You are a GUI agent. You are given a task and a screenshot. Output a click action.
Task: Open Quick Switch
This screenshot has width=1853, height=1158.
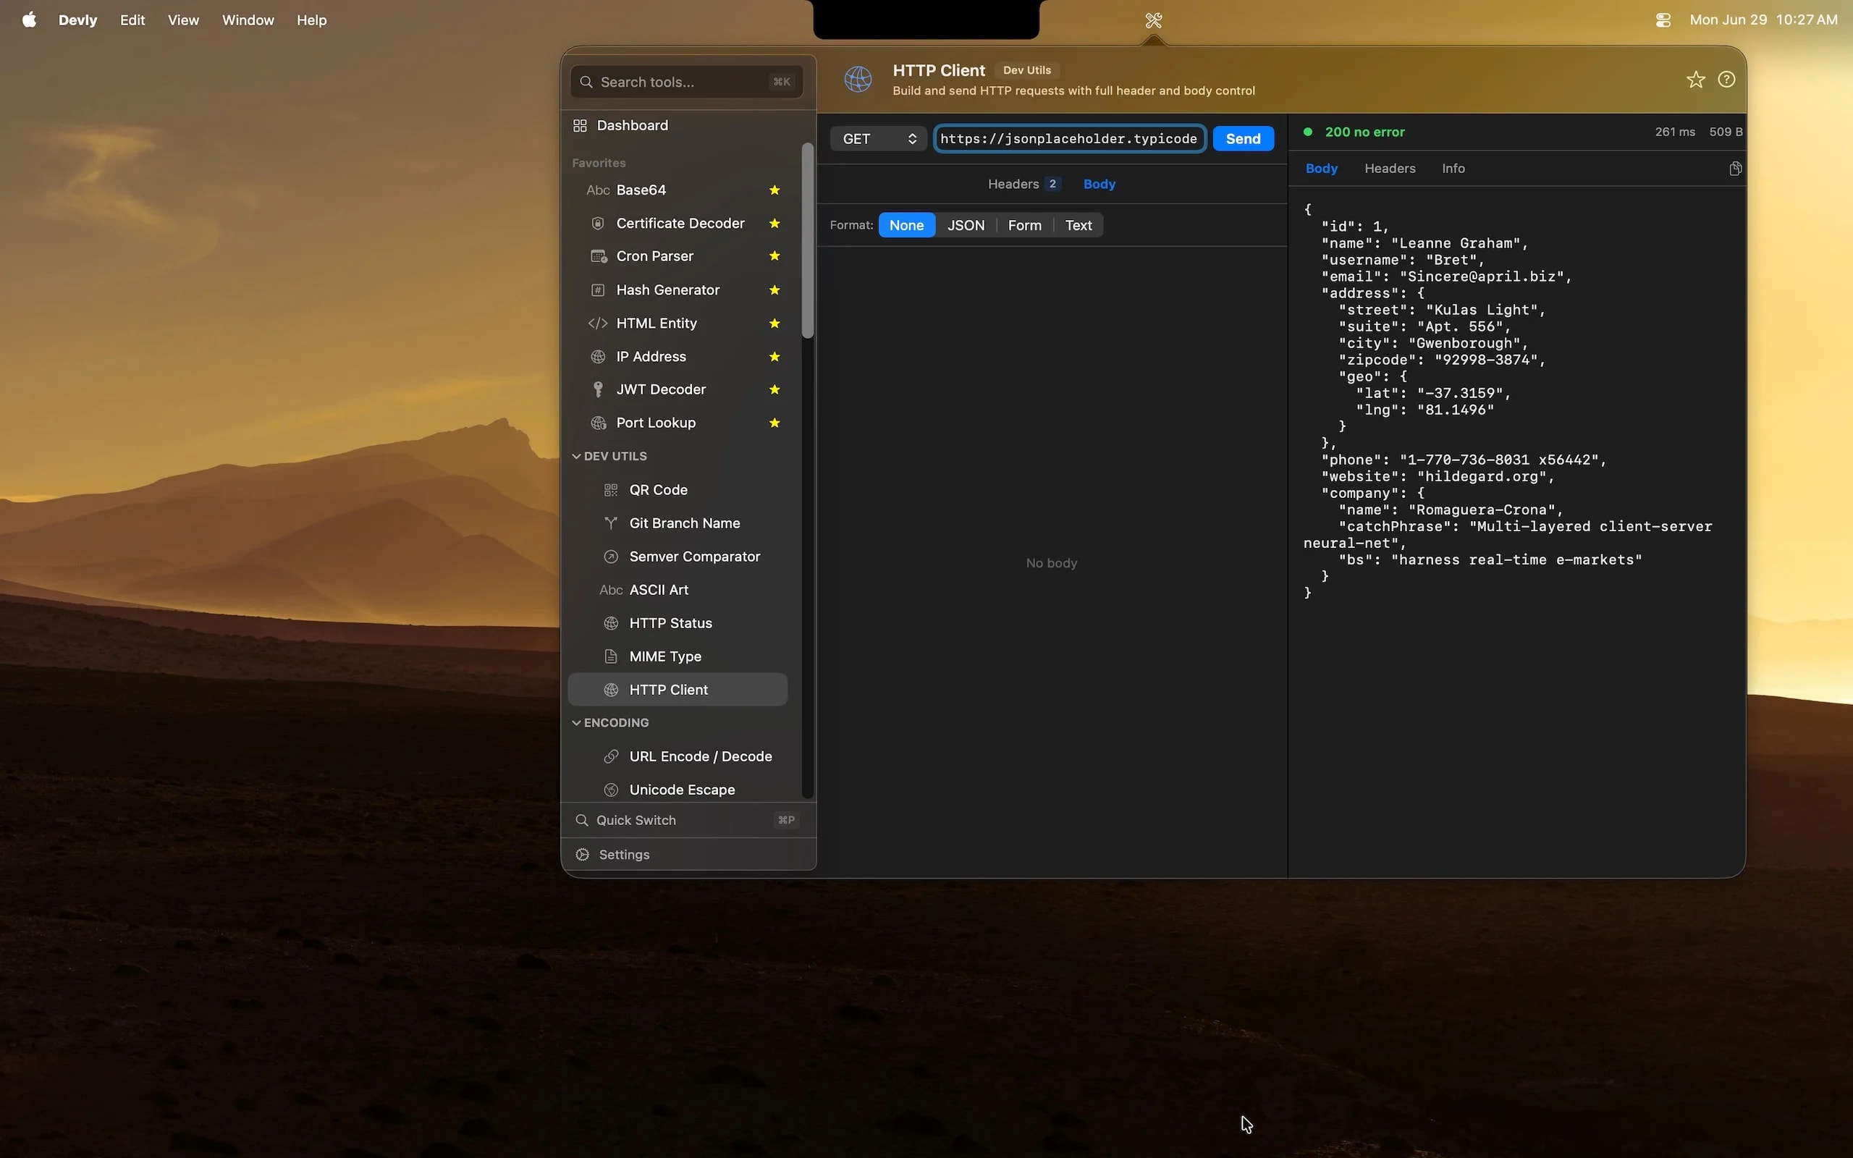[x=688, y=820]
